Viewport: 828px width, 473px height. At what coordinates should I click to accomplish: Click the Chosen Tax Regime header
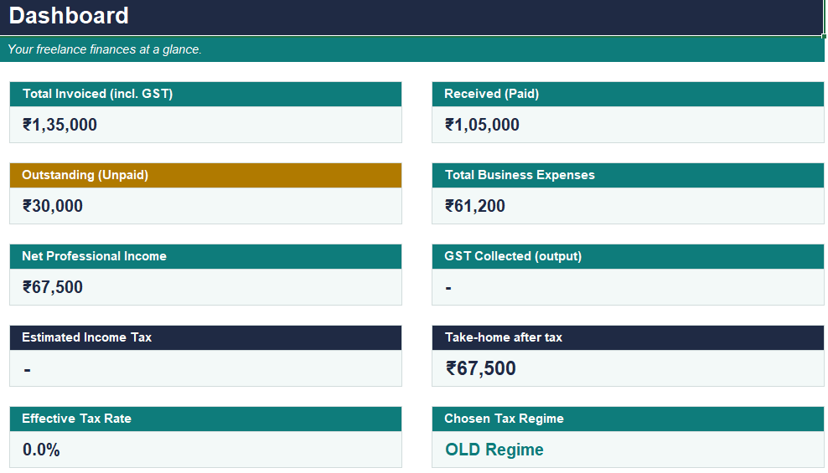pyautogui.click(x=628, y=419)
